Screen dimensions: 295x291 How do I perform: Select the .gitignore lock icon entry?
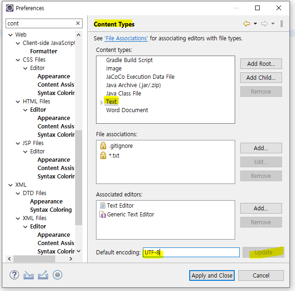point(103,145)
